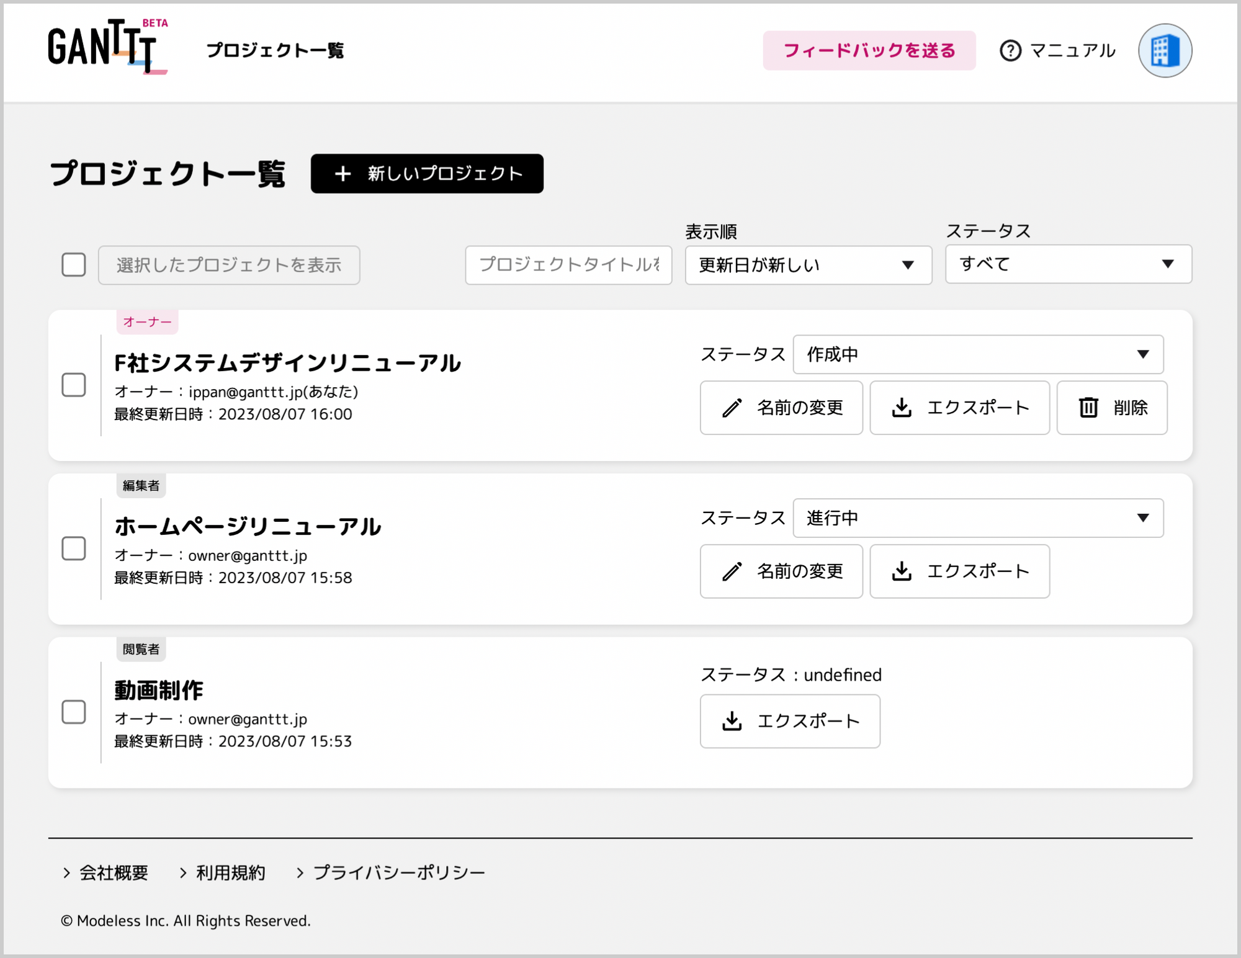The height and width of the screenshot is (958, 1241).
Task: Click the download icon for F社システムデザインリニューアル
Action: (x=902, y=408)
